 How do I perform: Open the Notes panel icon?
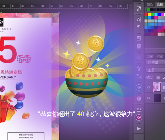[139, 46]
